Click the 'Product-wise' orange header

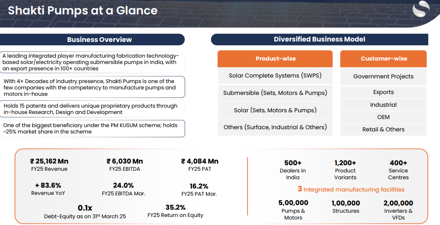pyautogui.click(x=275, y=58)
